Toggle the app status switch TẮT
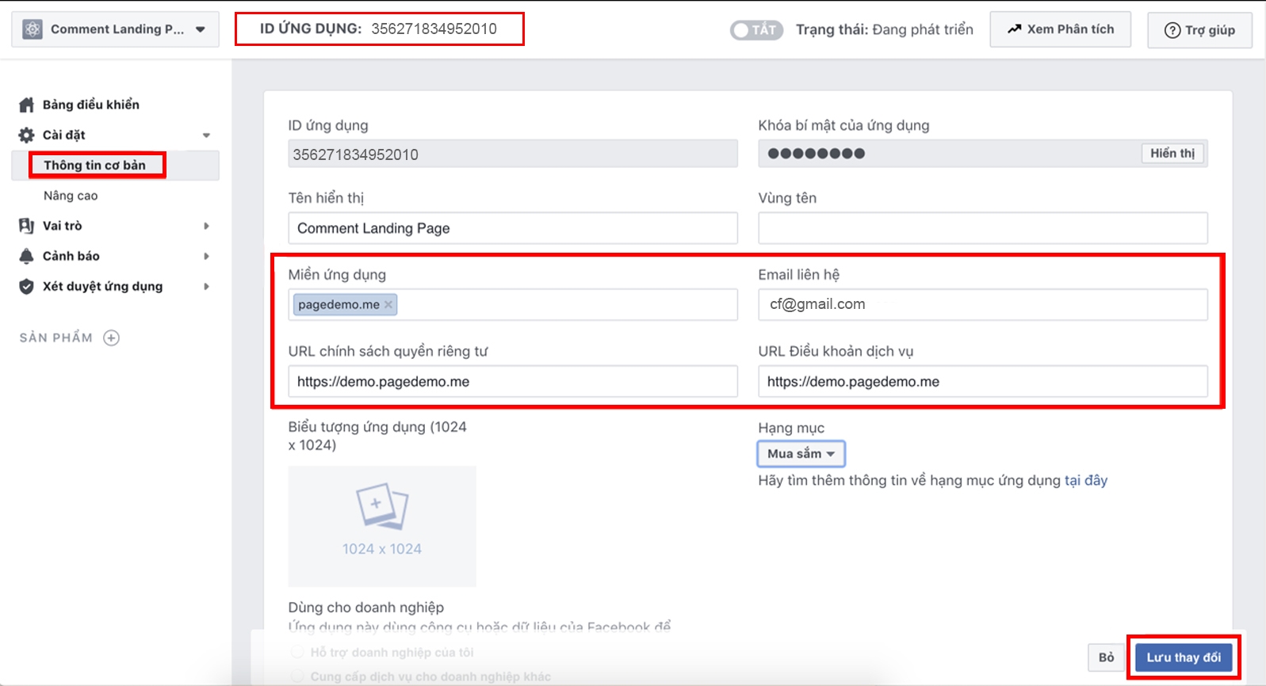The width and height of the screenshot is (1266, 686). (755, 30)
